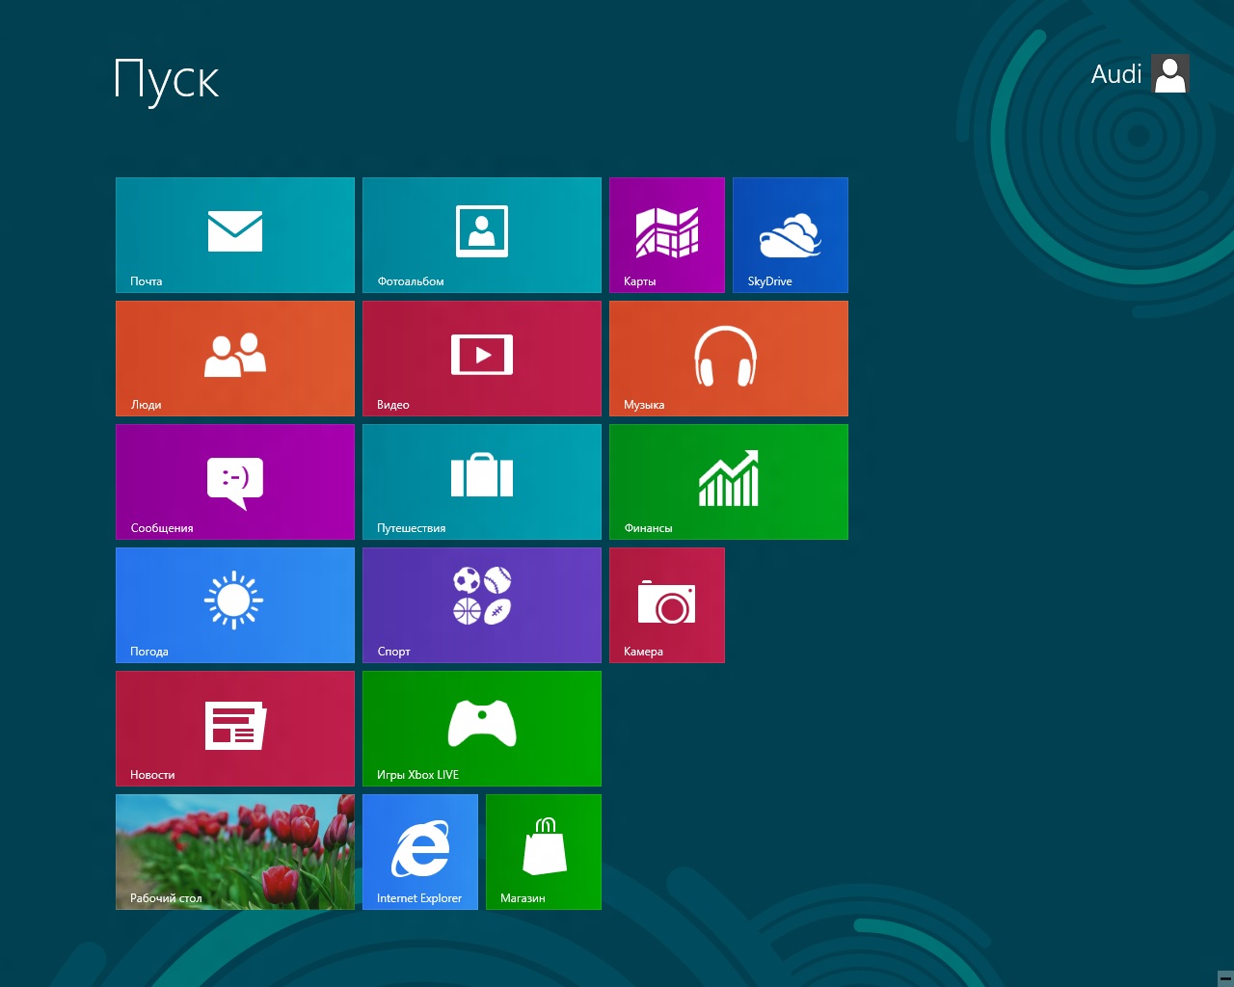Launch the Спорт sports tile
Viewport: 1234px width, 987px height.
(482, 605)
